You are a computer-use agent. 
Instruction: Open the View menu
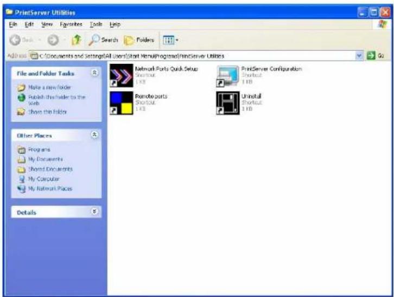(47, 24)
